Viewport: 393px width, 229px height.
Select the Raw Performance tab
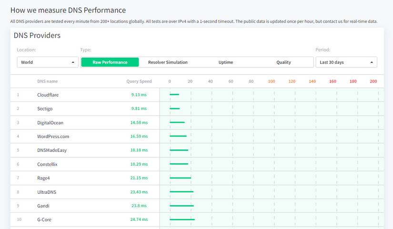(x=110, y=62)
